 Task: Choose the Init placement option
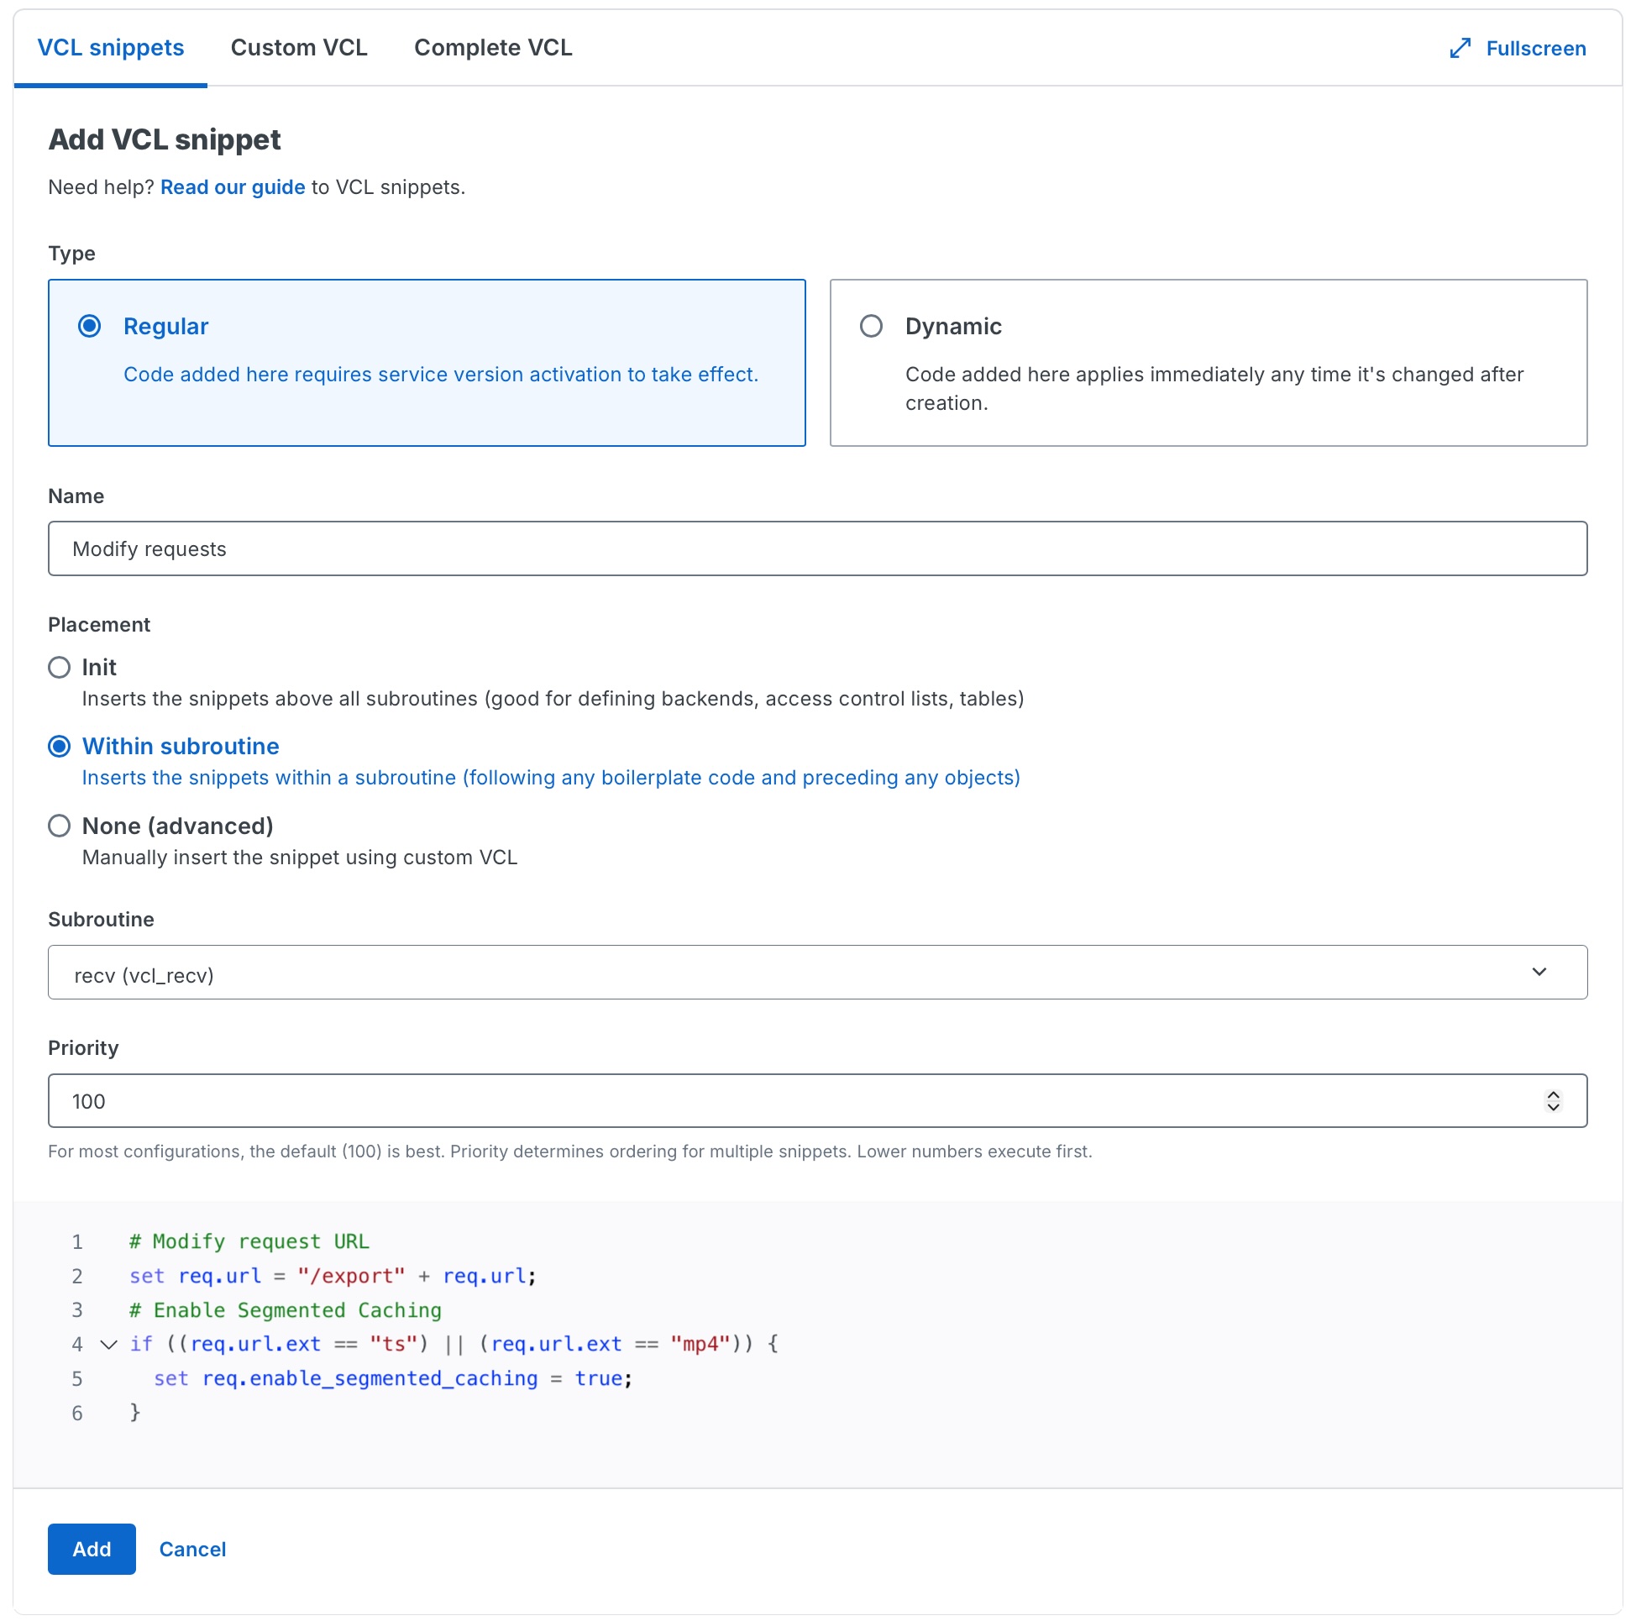[60, 668]
